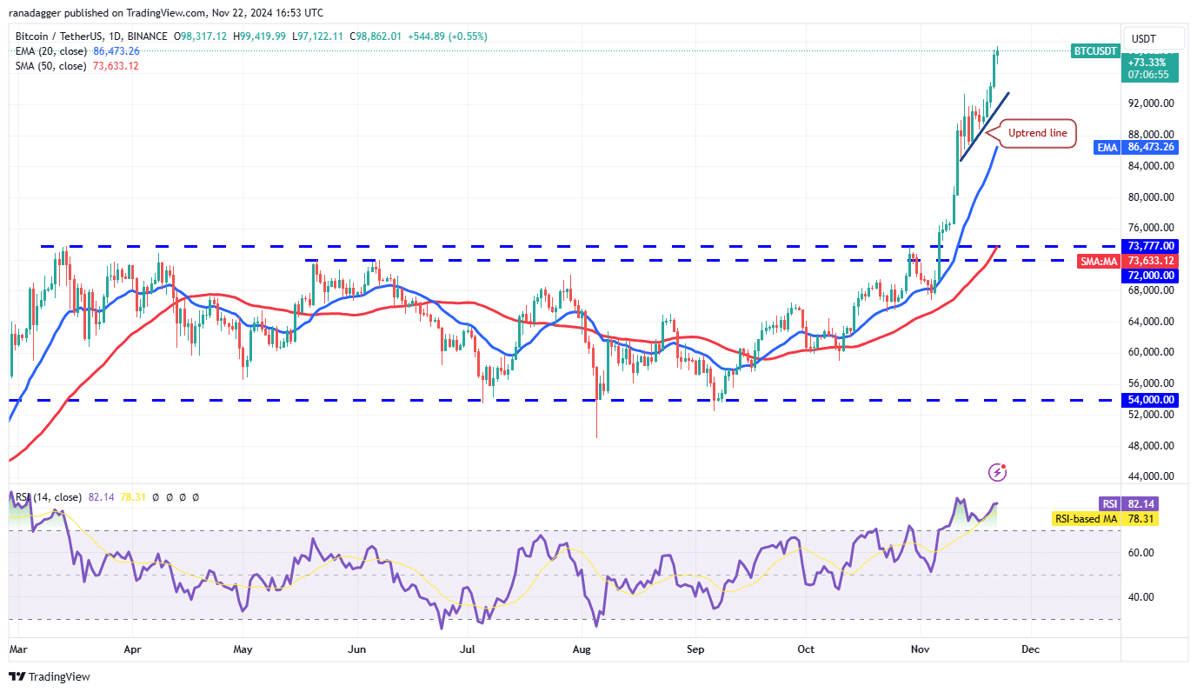Click the RSI-based MA label tag
Image resolution: width=1197 pixels, height=692 pixels.
[x=1086, y=519]
